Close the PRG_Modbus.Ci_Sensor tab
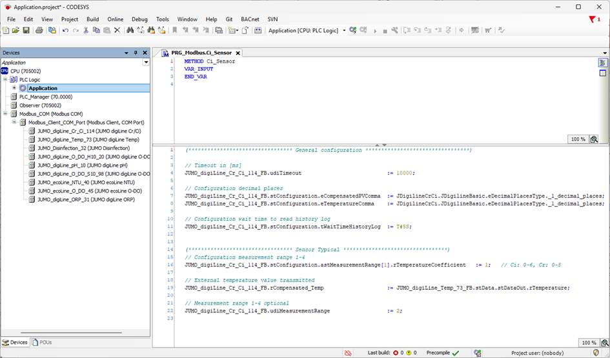The height and width of the screenshot is (358, 610). (x=238, y=53)
